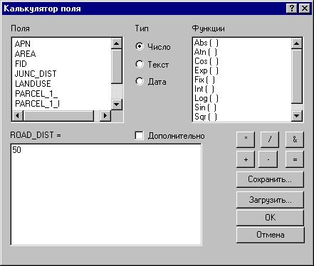The height and width of the screenshot is (266, 314).
Task: Close the Калькулятор поля dialog
Action: [305, 9]
